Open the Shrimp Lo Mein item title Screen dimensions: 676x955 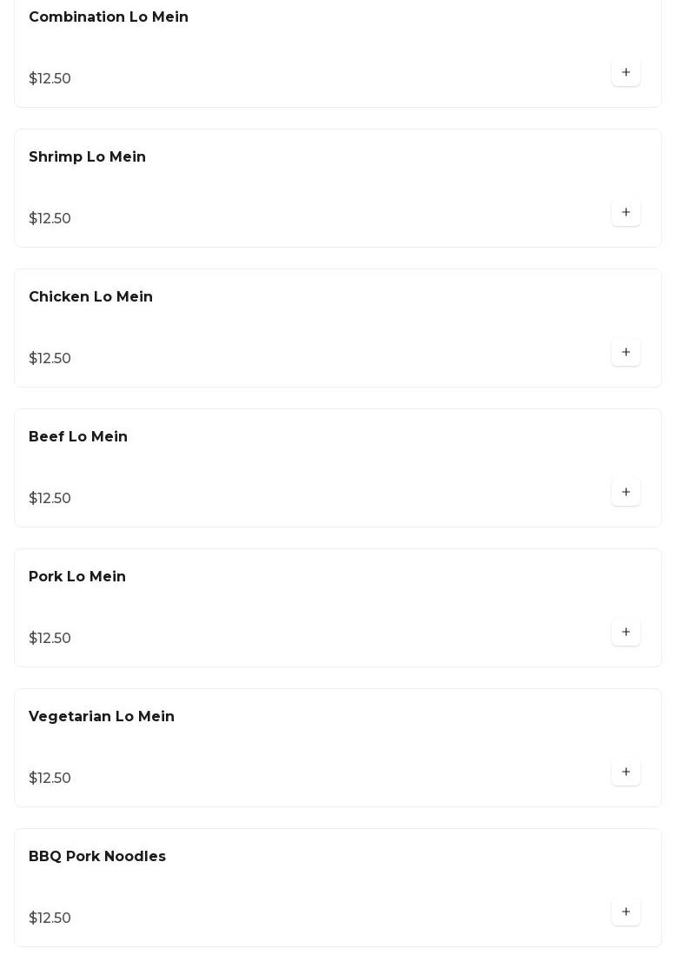point(87,157)
